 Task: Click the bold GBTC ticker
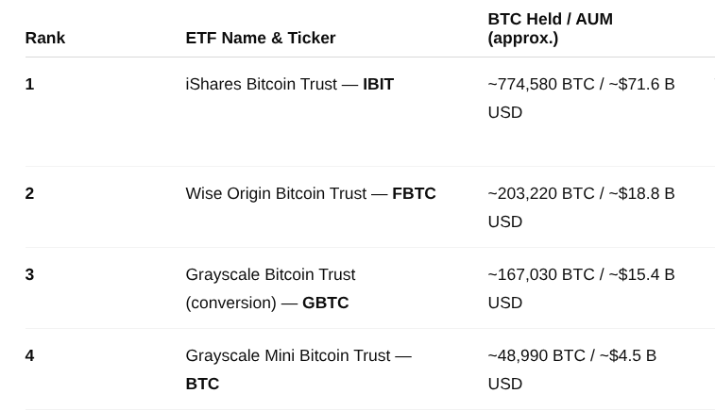pos(325,303)
